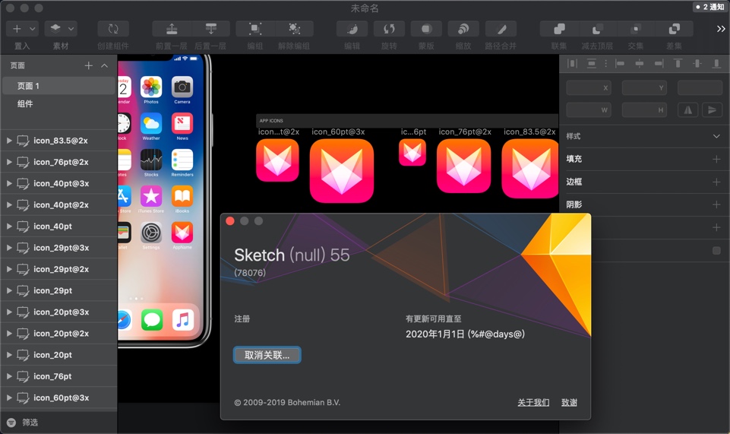The height and width of the screenshot is (434, 730).
Task: Click the Difference (差集) boolean icon
Action: (x=674, y=29)
